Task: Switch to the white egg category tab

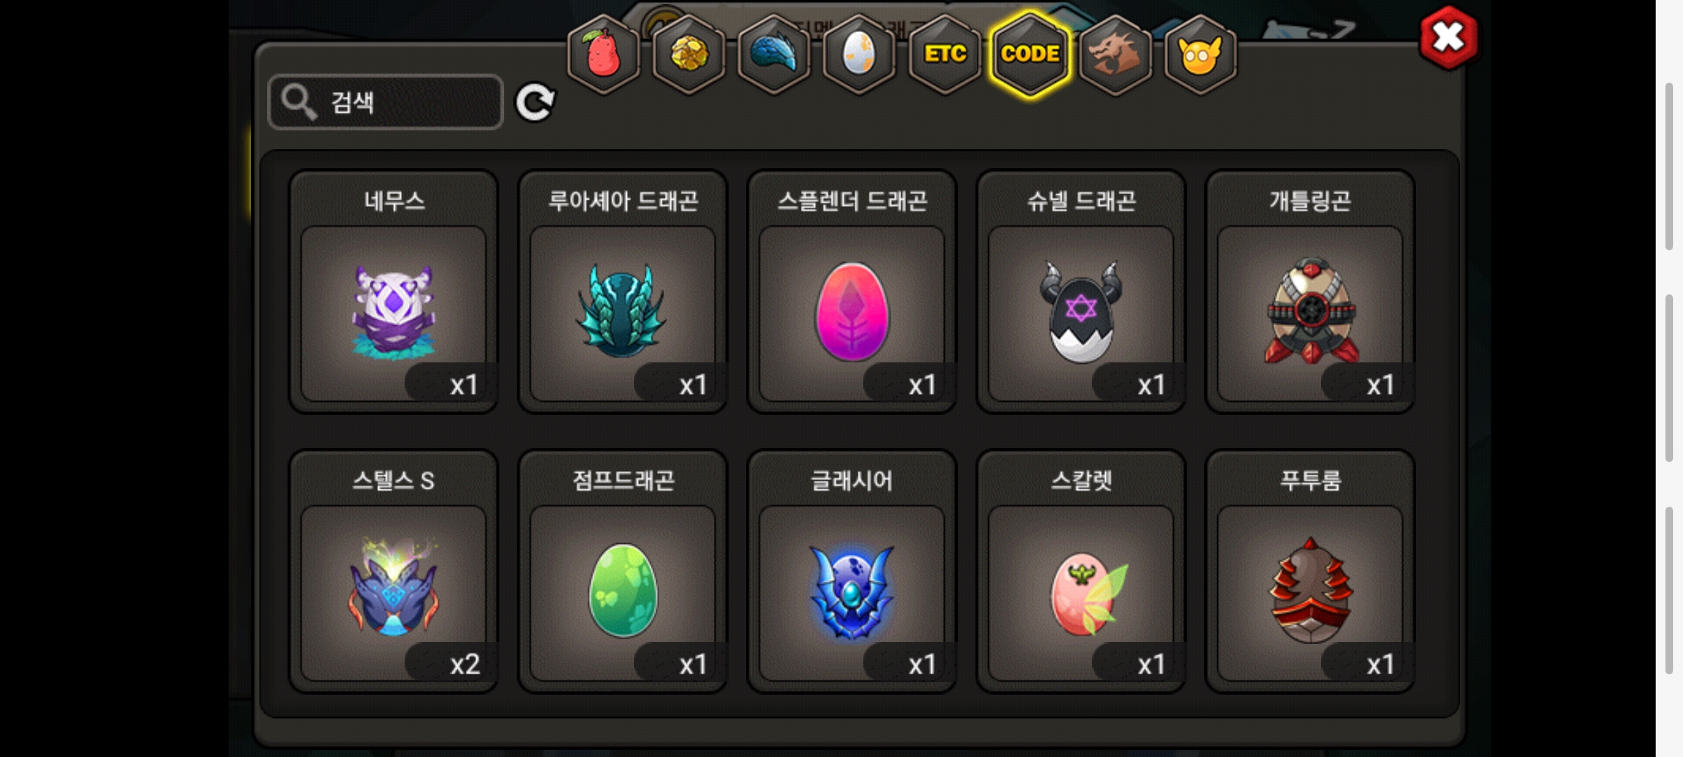Action: 859,55
